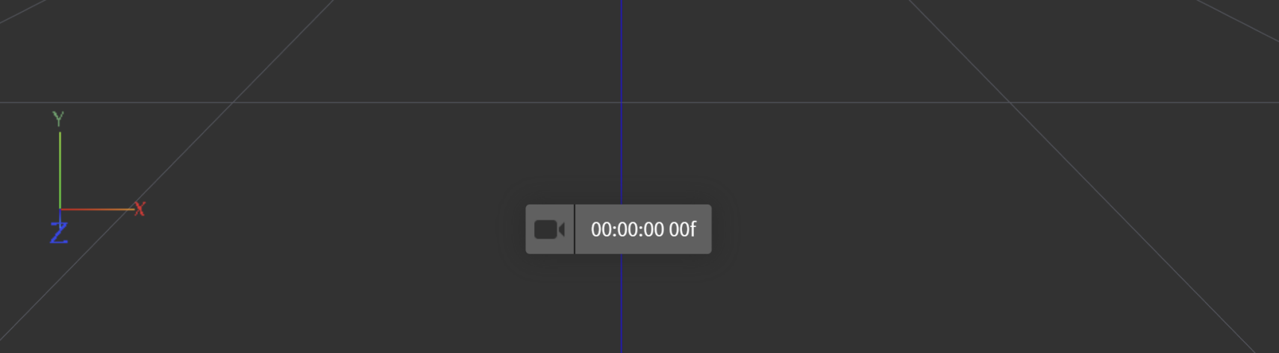This screenshot has height=353, width=1279.
Task: Click short grid line in top-right corner
Action: (x=1237, y=20)
